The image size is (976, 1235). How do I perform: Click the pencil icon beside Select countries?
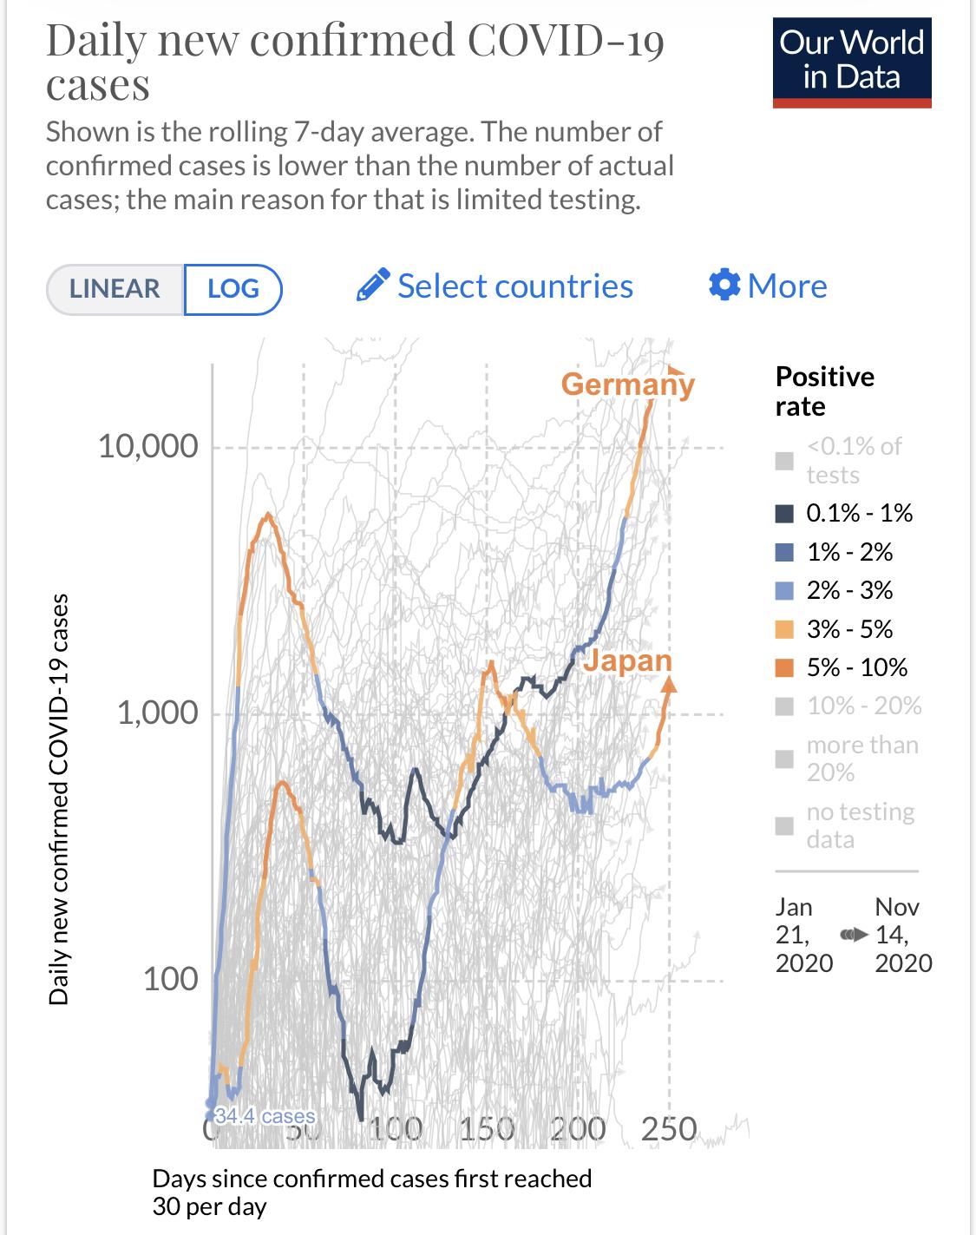click(373, 286)
